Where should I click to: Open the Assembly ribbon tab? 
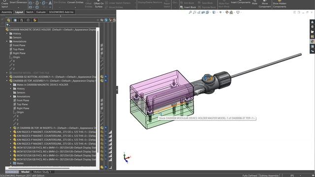click(x=6, y=12)
